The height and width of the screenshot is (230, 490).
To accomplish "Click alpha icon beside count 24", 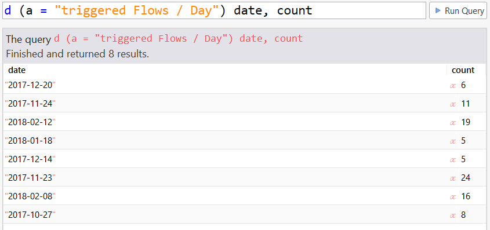I will coord(453,178).
